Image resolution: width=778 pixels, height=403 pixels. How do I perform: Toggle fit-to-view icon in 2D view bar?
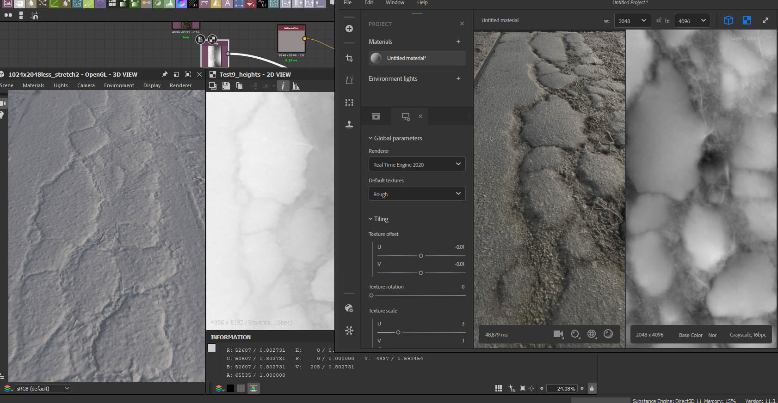pyautogui.click(x=523, y=388)
